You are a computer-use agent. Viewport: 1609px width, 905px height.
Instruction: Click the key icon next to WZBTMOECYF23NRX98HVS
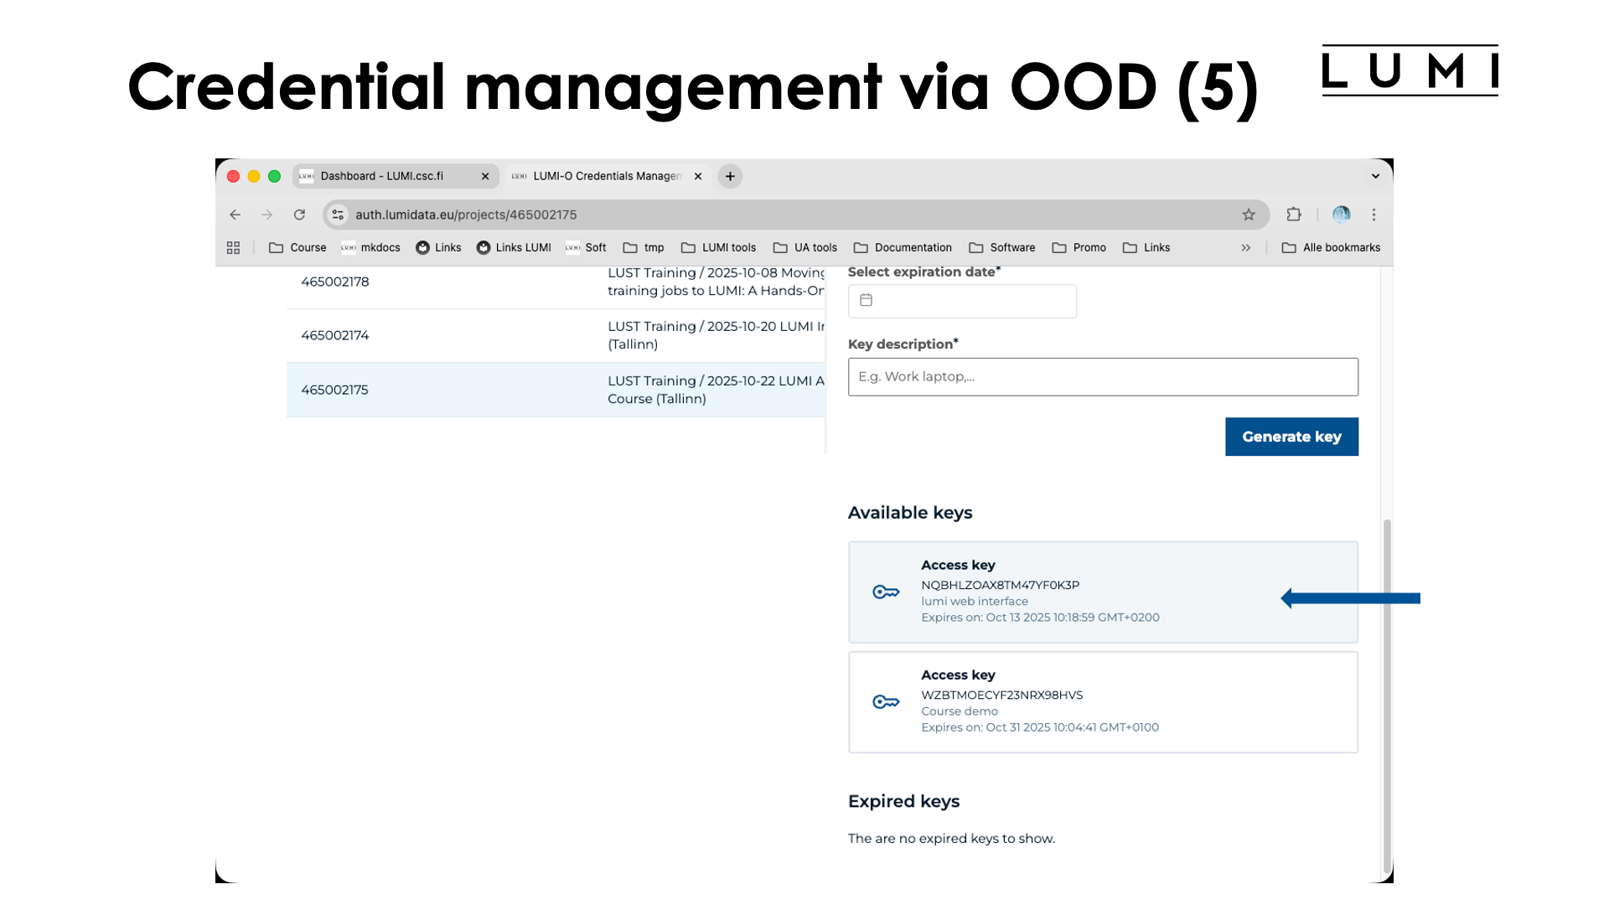pos(886,701)
